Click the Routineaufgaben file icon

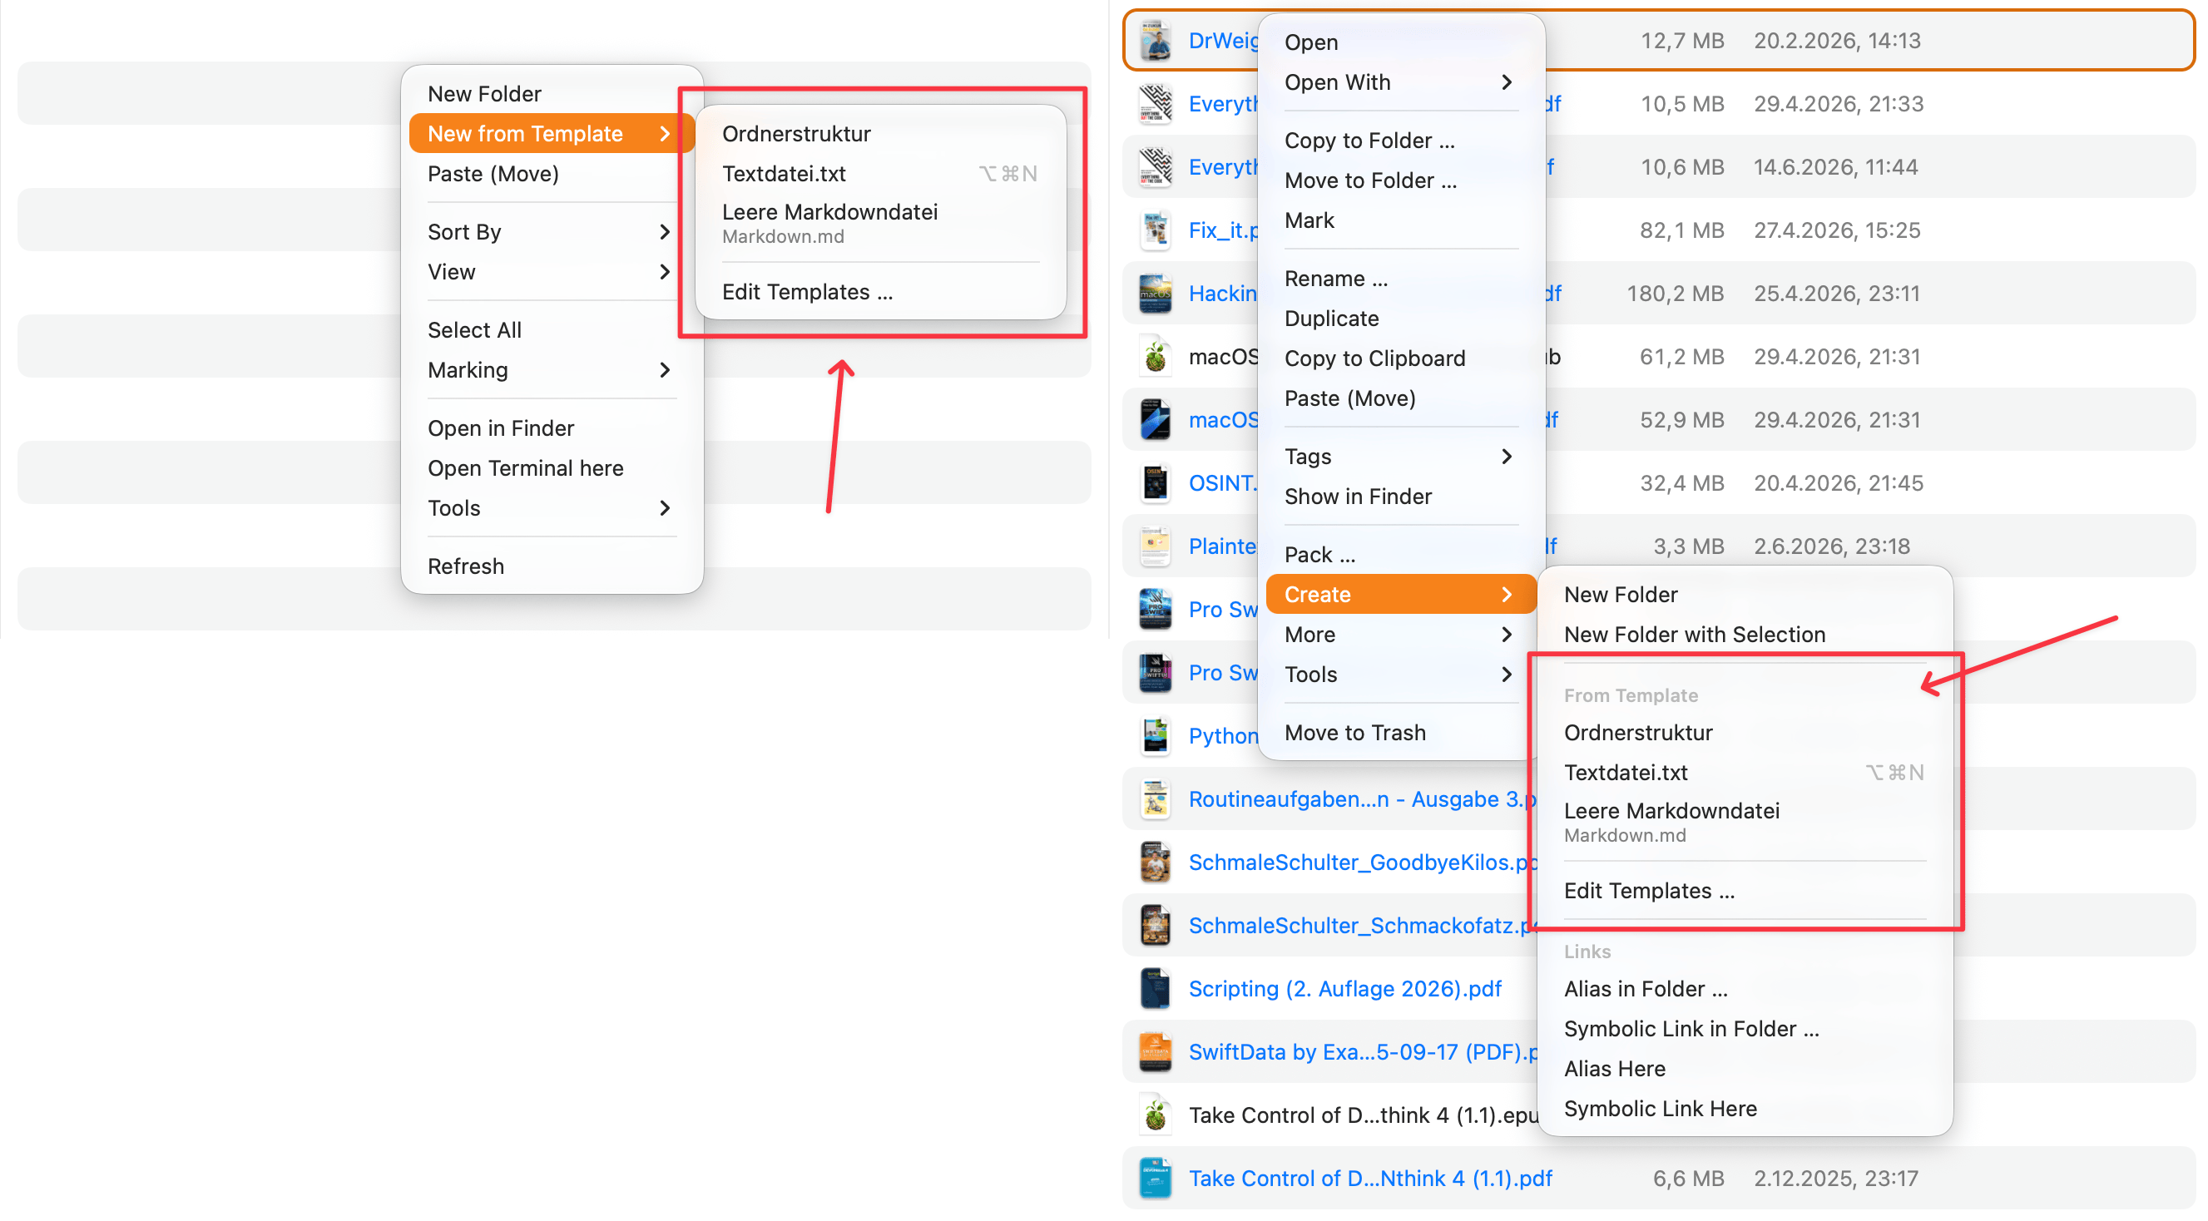tap(1156, 798)
